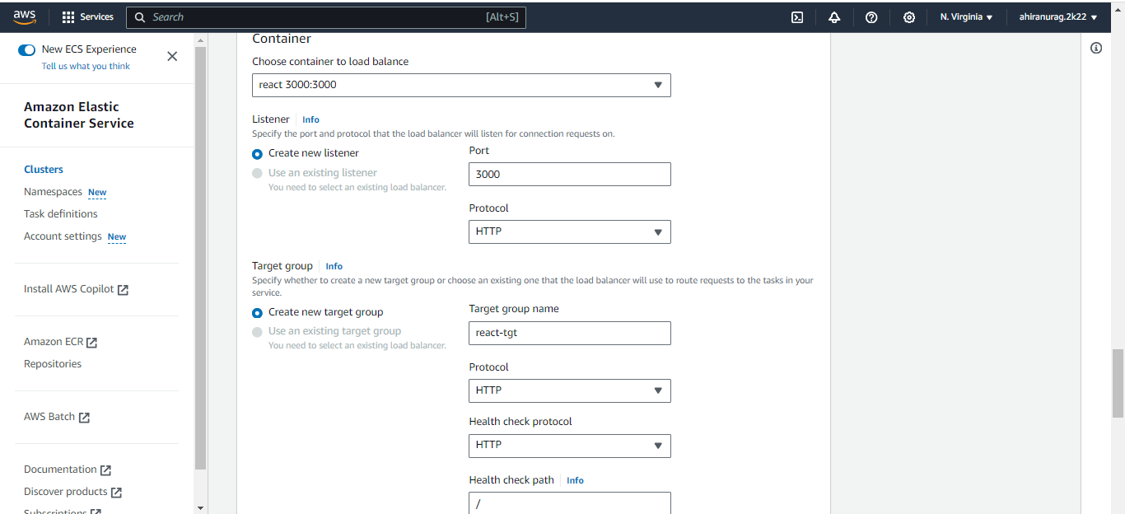The image size is (1125, 514).
Task: Select Use an existing target group radio
Action: pos(258,332)
